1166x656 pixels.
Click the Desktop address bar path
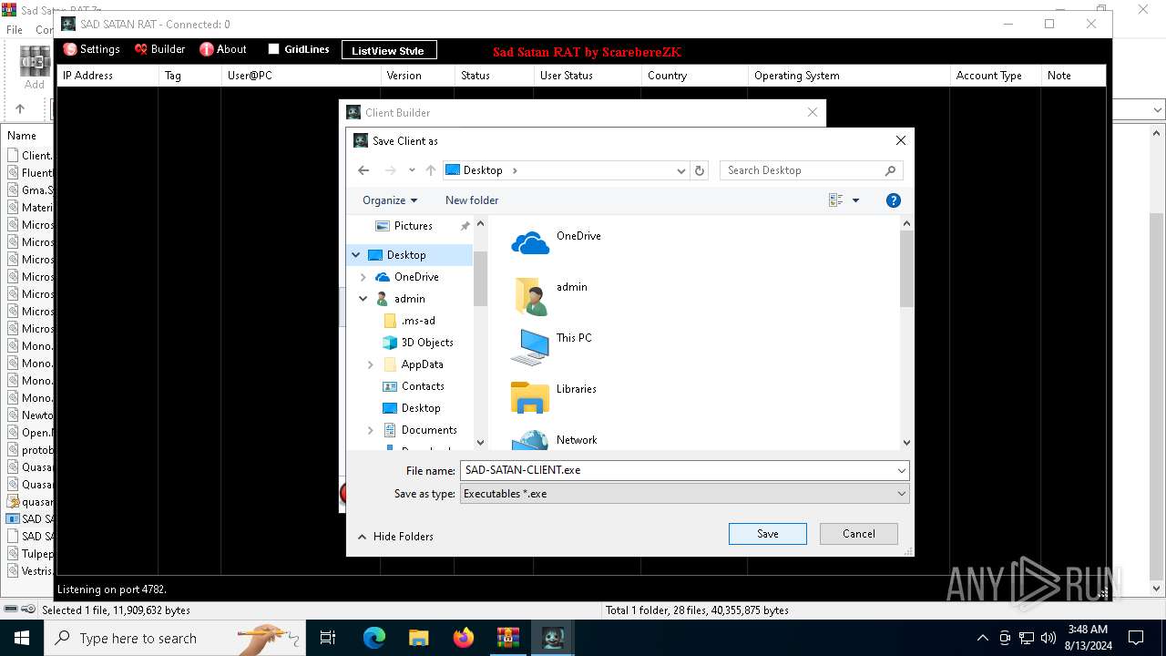coord(483,170)
